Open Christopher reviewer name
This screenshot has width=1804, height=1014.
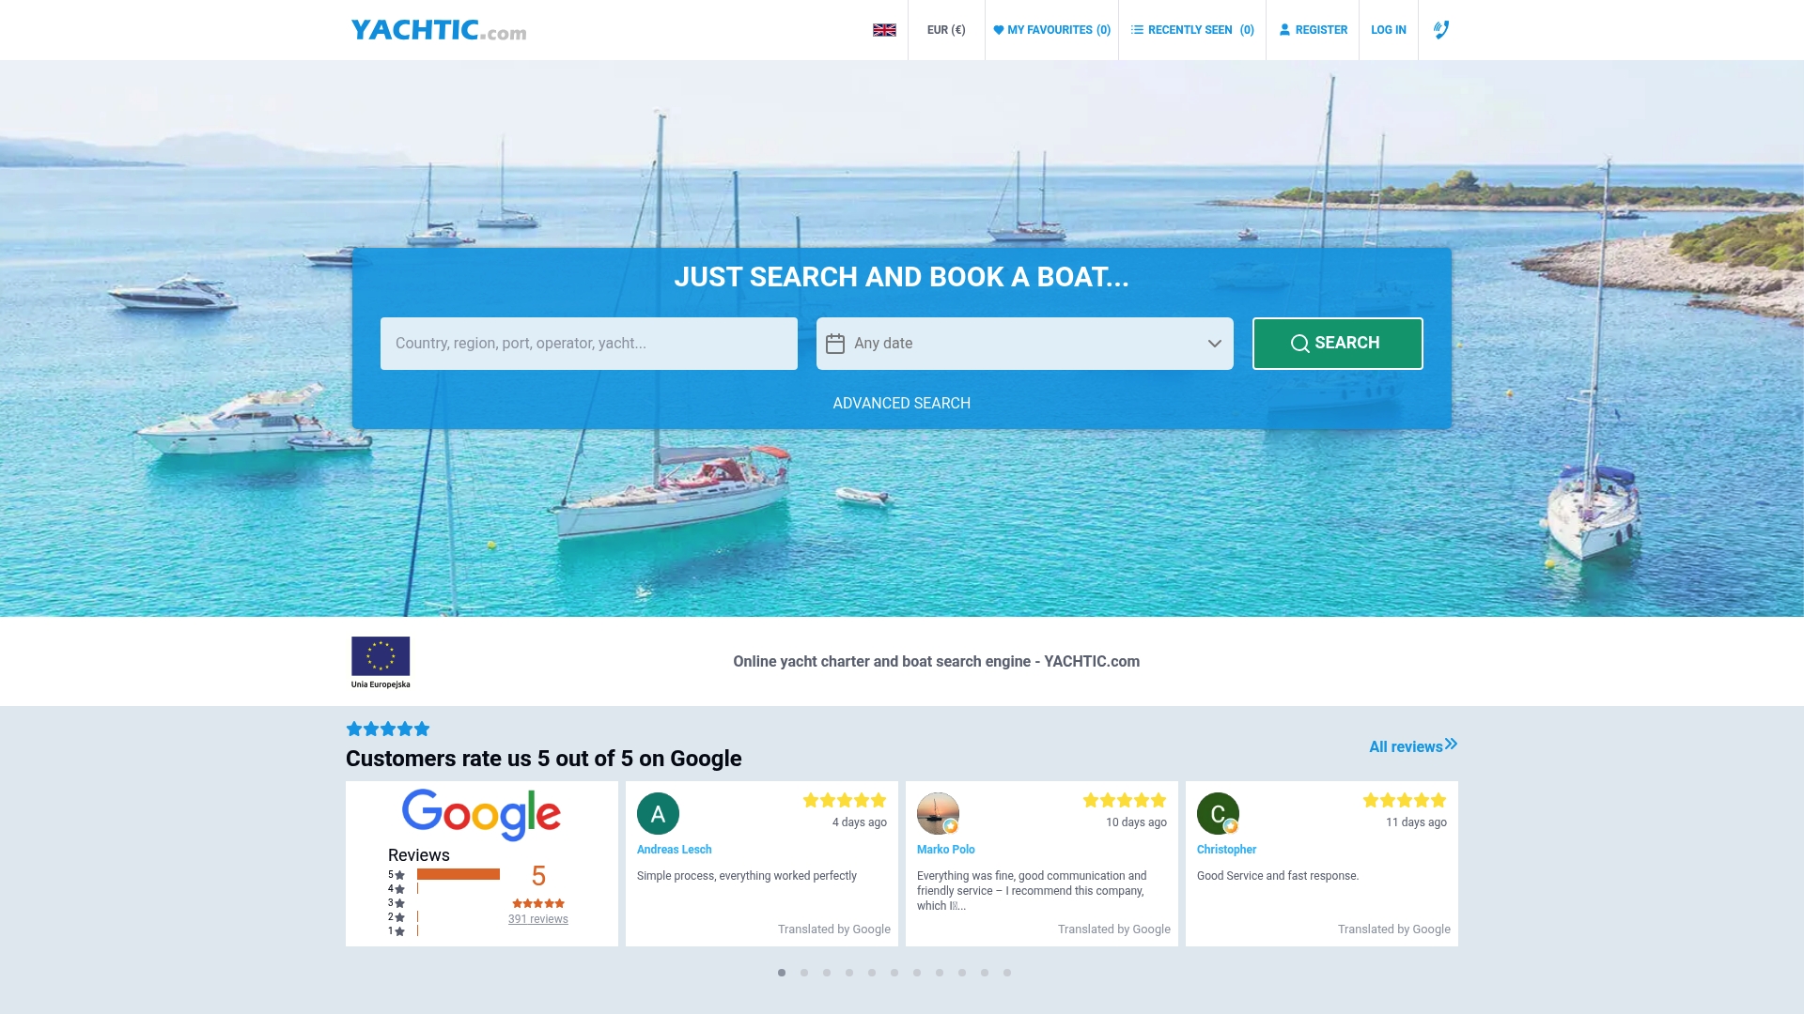[x=1227, y=850]
